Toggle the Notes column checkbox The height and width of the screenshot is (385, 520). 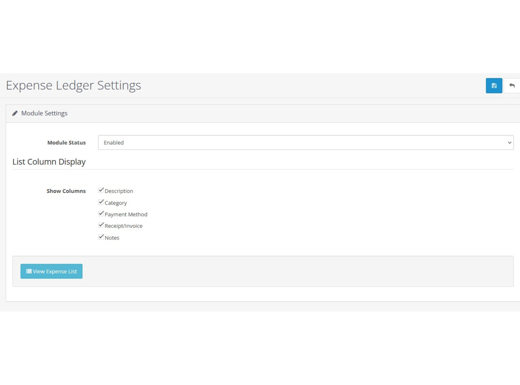pos(101,237)
